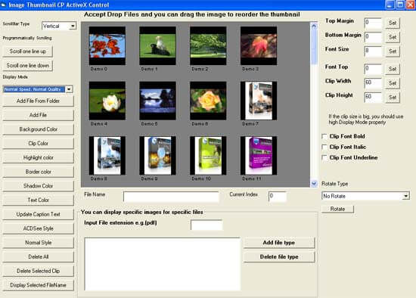The width and height of the screenshot is (416, 298).
Task: Click the ACDSee Style button
Action: click(39, 228)
